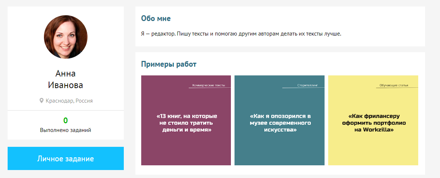Screen dimensions: 440x178
Task: Select the «Как фрилансеру оформить портфолио» title
Action: (374, 123)
